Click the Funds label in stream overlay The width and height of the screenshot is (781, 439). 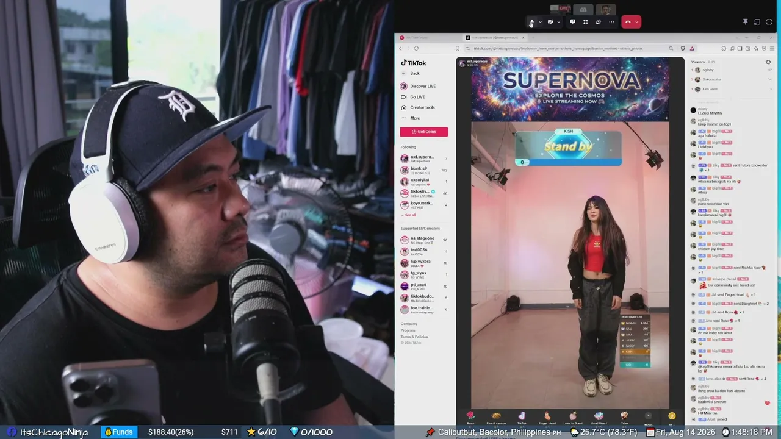point(118,432)
